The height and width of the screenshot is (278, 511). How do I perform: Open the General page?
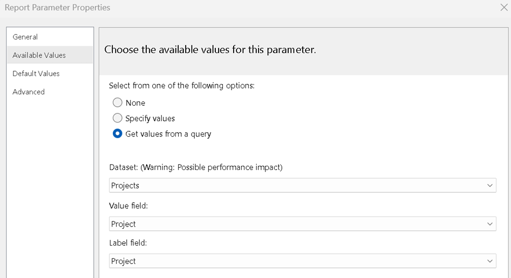pyautogui.click(x=25, y=37)
